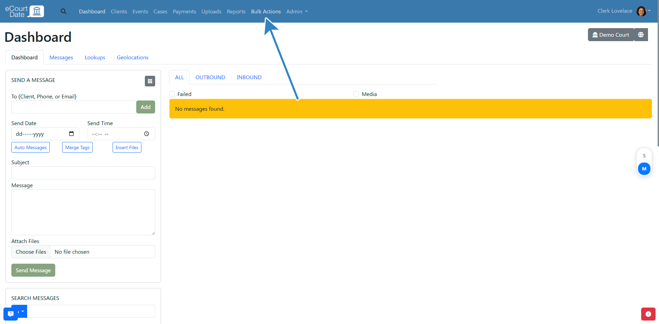The height and width of the screenshot is (324, 659).
Task: Go to Events in the navbar
Action: pyautogui.click(x=140, y=11)
